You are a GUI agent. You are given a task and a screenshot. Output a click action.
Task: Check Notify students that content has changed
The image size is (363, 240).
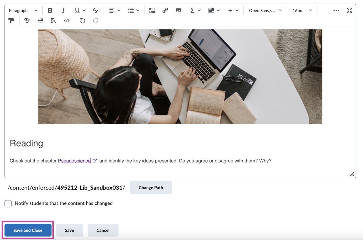[8, 204]
